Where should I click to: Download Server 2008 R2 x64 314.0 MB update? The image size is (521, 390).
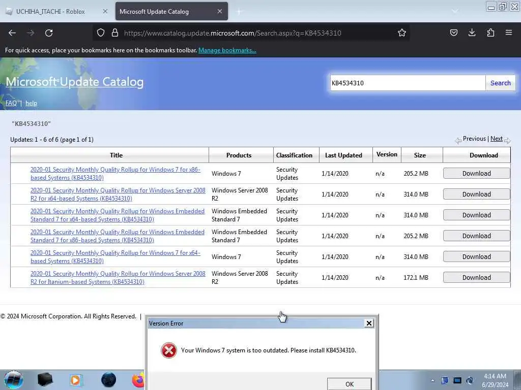pyautogui.click(x=476, y=194)
